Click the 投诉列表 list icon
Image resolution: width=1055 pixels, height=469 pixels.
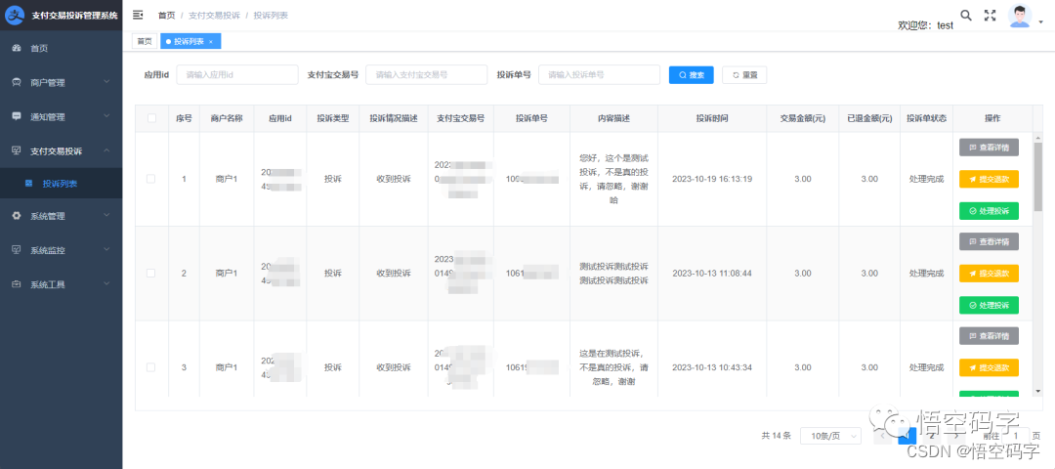tap(29, 183)
